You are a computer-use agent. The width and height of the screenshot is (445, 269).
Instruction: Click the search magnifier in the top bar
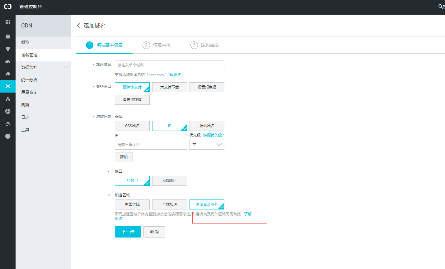pyautogui.click(x=441, y=7)
